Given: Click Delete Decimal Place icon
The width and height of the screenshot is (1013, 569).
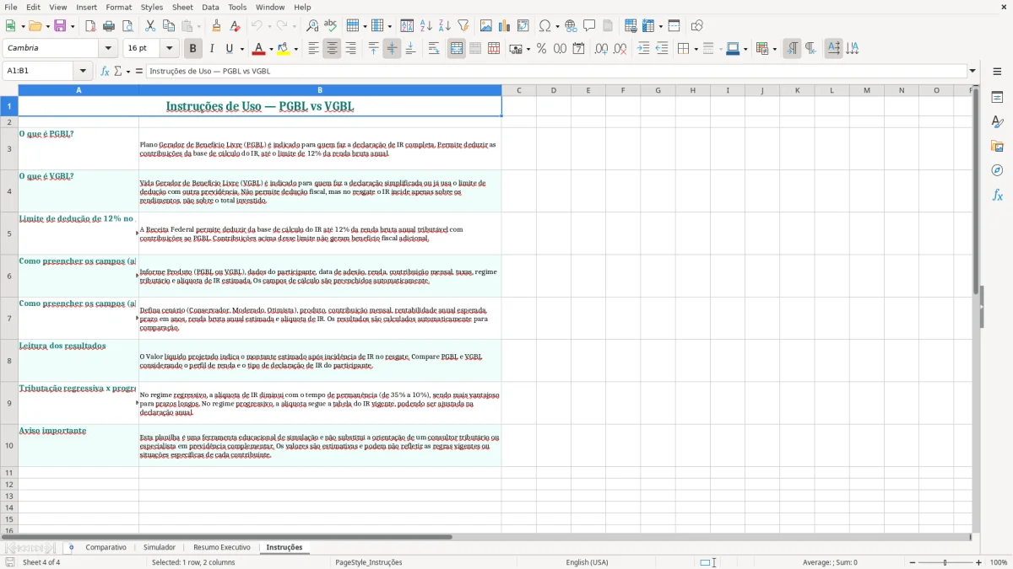Looking at the screenshot, I should click(620, 49).
